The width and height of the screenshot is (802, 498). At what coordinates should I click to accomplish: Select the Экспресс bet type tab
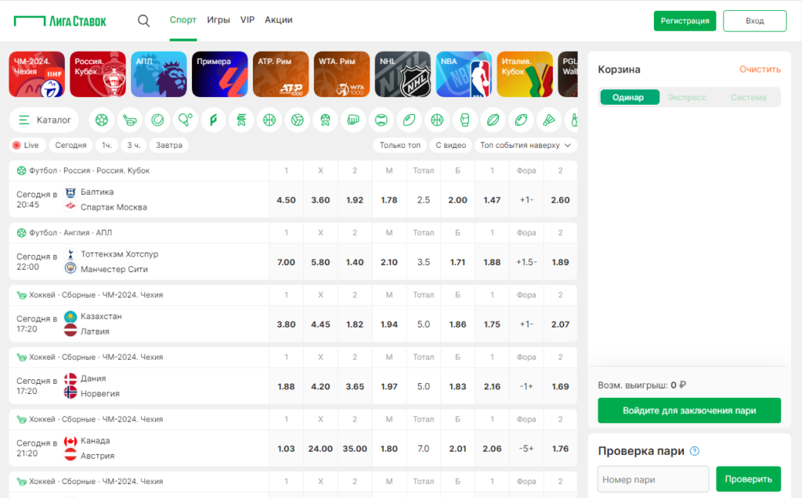tap(687, 97)
